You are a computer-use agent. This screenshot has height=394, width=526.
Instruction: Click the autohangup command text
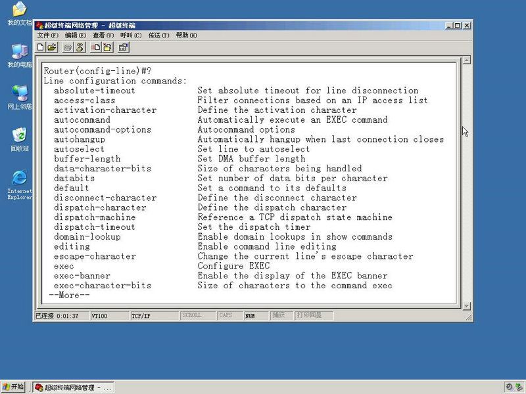click(80, 139)
